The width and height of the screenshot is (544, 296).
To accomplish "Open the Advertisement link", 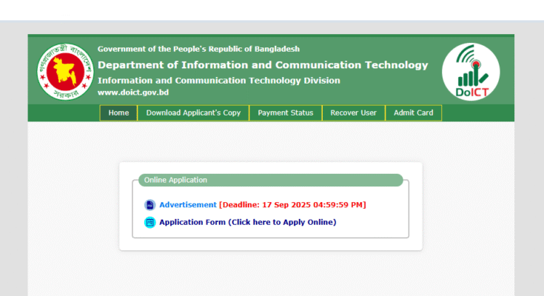I will pos(188,205).
